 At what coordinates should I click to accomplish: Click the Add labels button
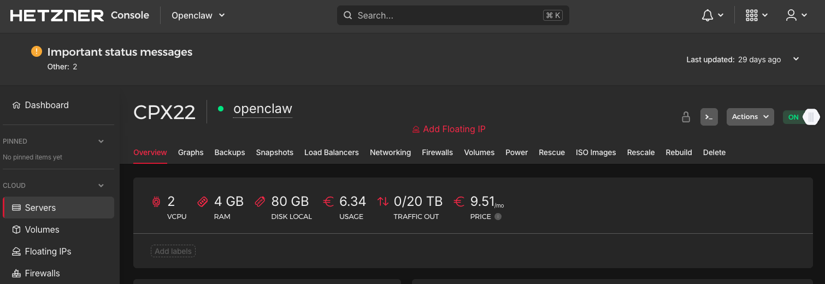(x=173, y=251)
